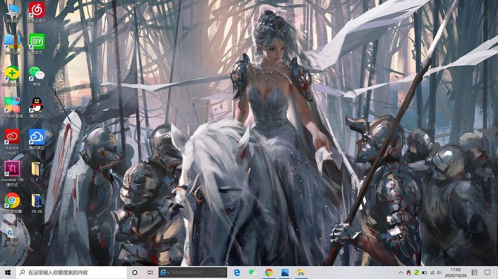Select the xiaowan shortcut icon

pos(12,169)
